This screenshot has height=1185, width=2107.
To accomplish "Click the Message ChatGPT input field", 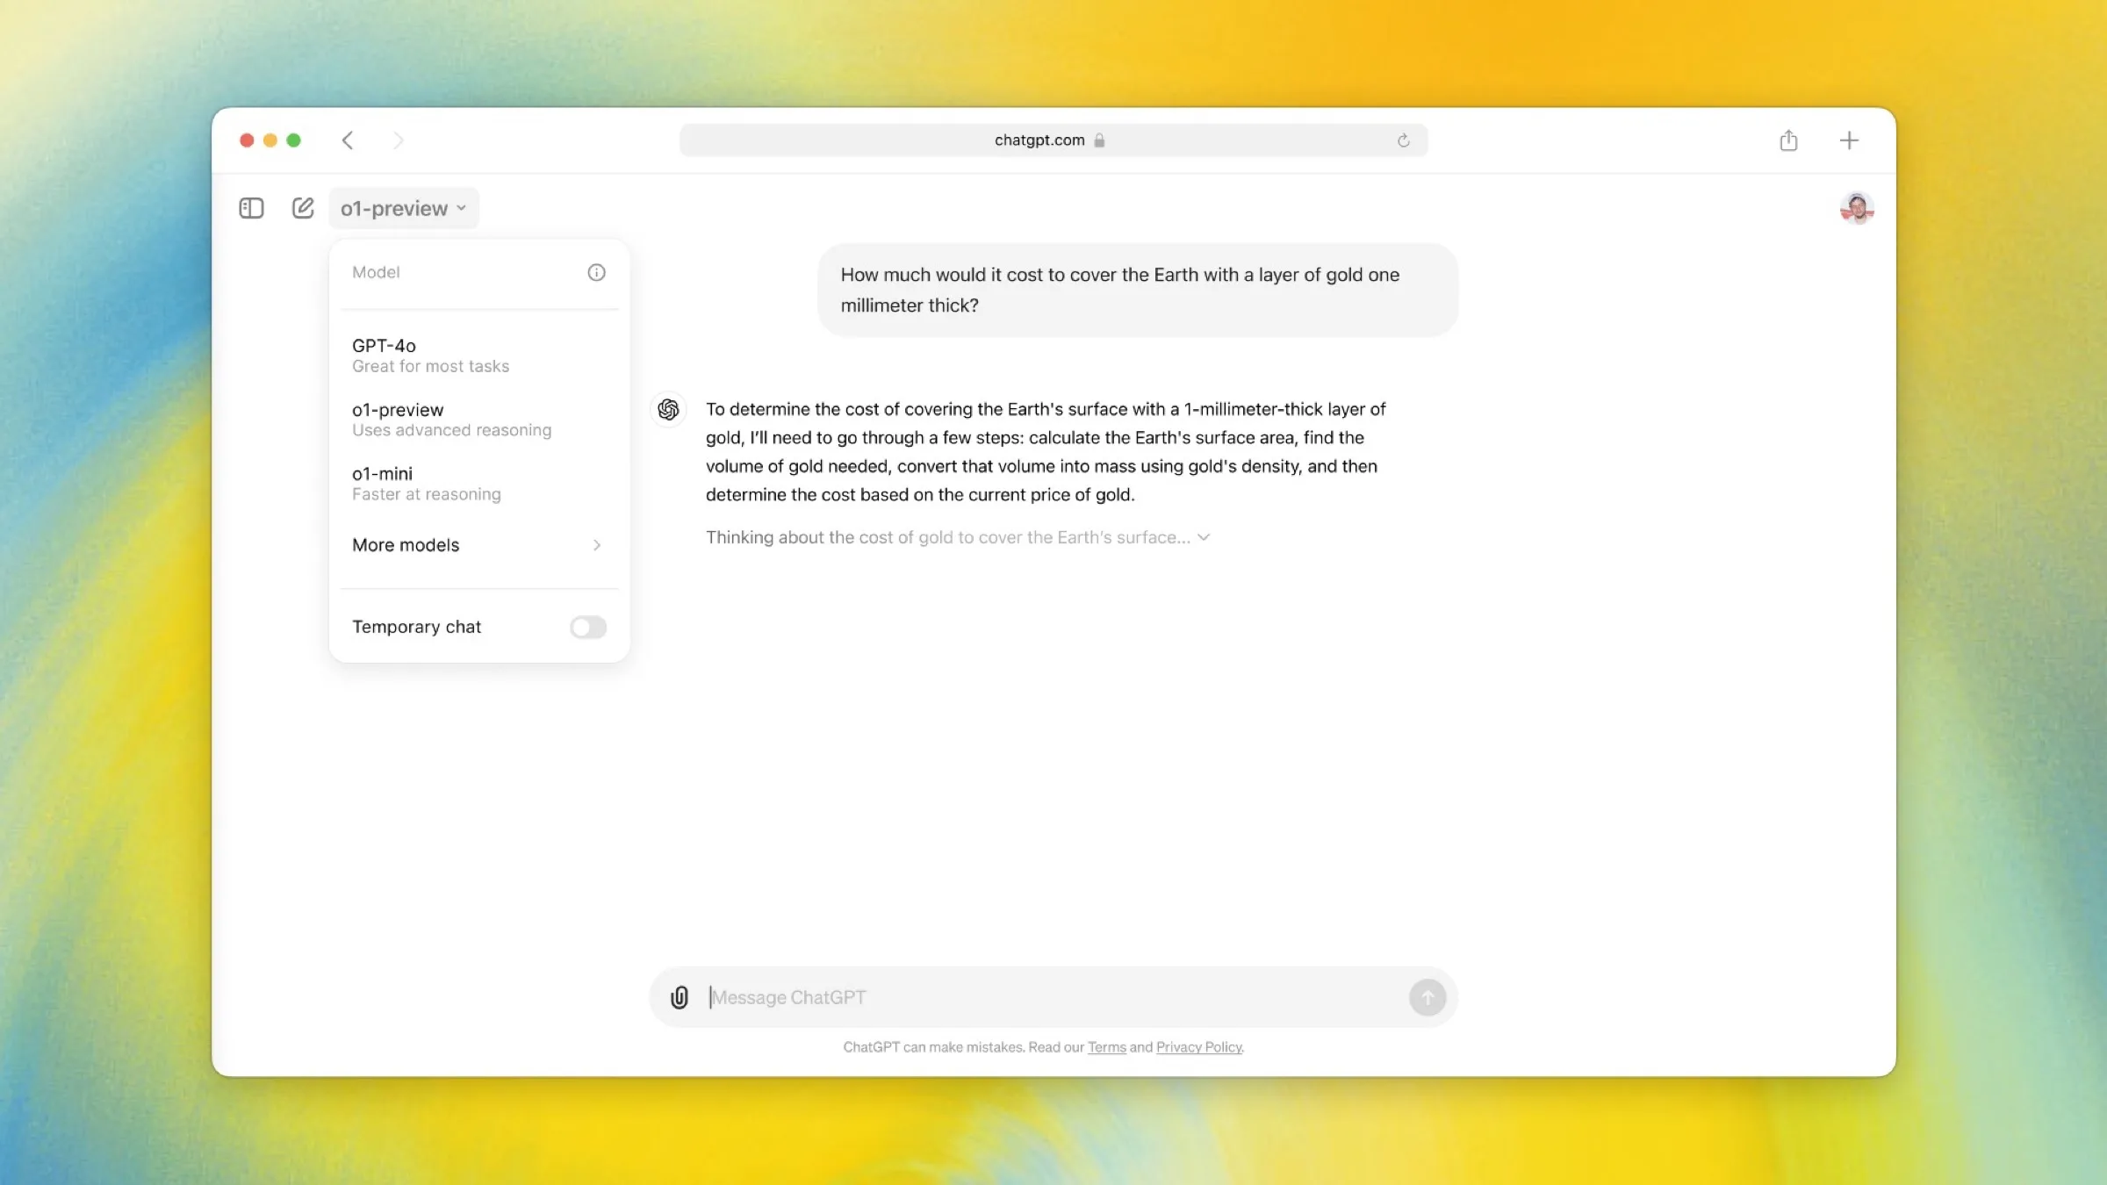I will click(x=1053, y=997).
